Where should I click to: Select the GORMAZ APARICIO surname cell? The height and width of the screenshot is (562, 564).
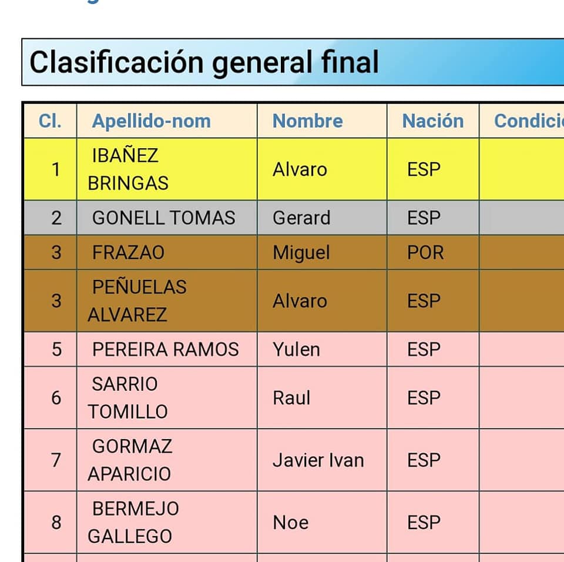[132, 460]
